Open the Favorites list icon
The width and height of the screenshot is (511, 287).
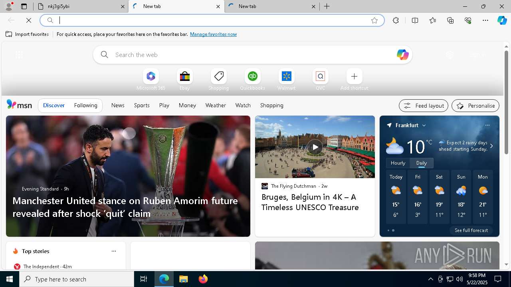click(433, 20)
